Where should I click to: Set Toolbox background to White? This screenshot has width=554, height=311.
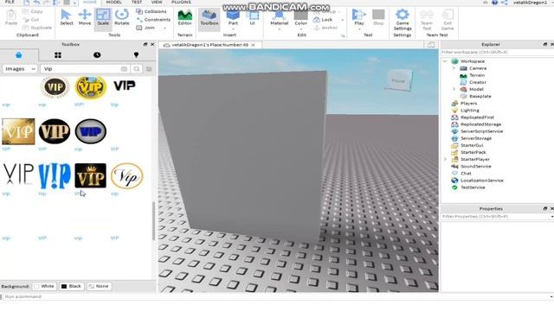pos(44,286)
